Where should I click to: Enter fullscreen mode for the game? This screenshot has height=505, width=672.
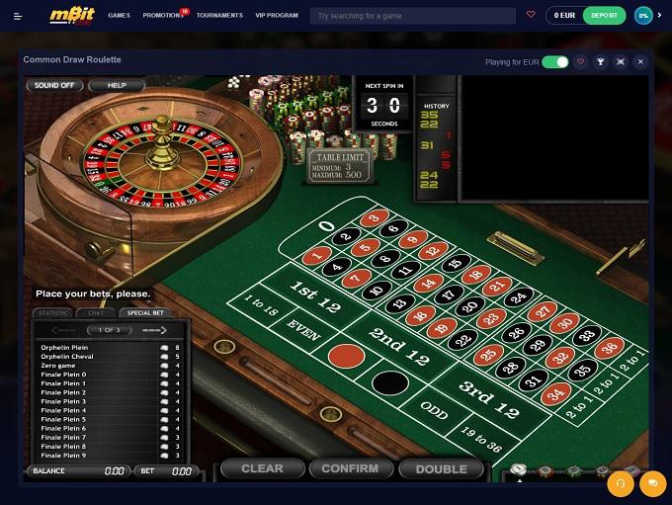[x=621, y=61]
